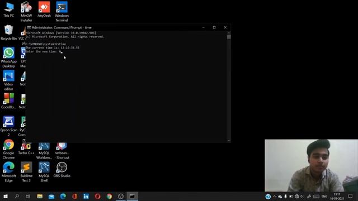358x201 pixels.
Task: Click inside the Command Prompt console area
Action: point(126,87)
